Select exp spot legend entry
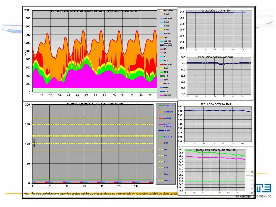This screenshot has height=207, width=276. click(166, 18)
